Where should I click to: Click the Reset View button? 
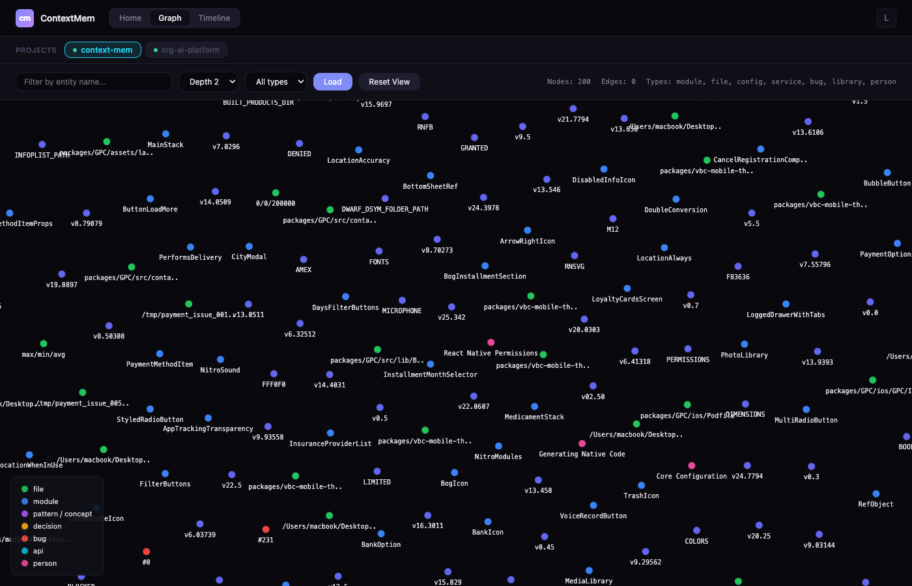[x=390, y=81]
